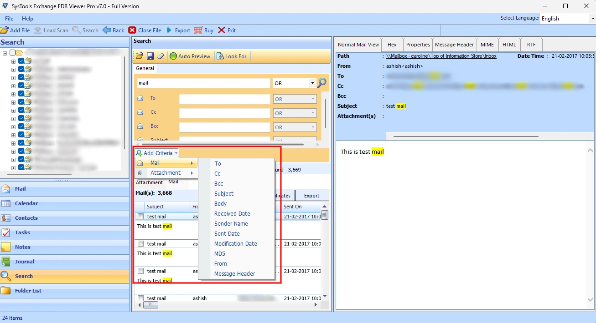The image size is (596, 323).
Task: Open Folder List in the left navigation pane
Action: pos(65,291)
